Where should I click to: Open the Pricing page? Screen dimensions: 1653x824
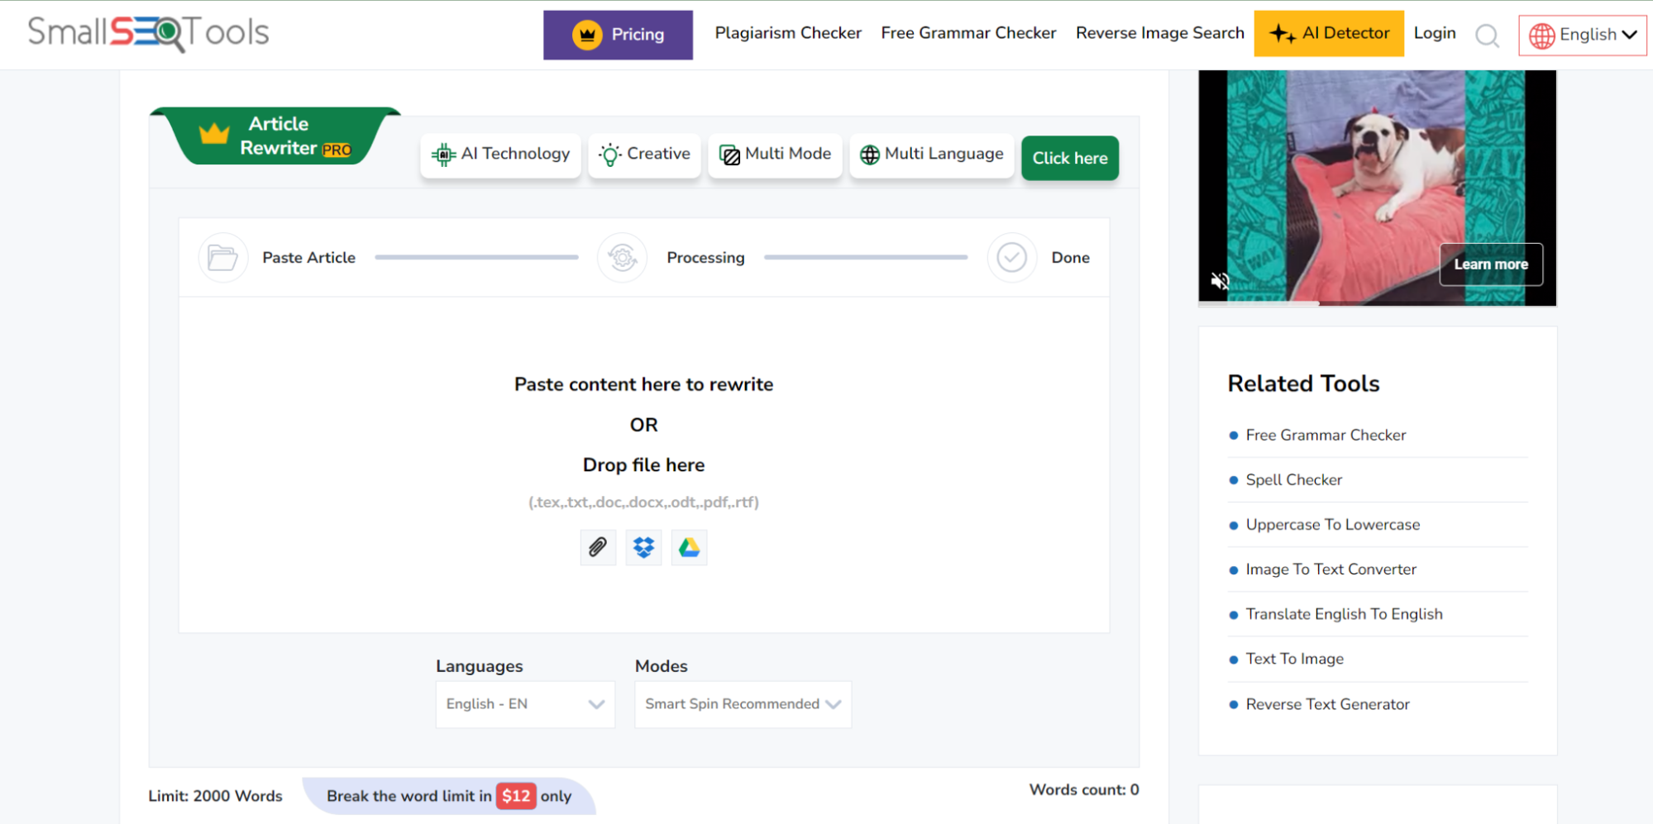point(618,35)
